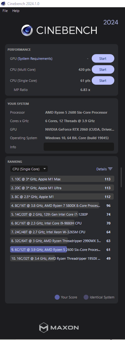Select the Intel Xeon W-3265M row

(62, 232)
